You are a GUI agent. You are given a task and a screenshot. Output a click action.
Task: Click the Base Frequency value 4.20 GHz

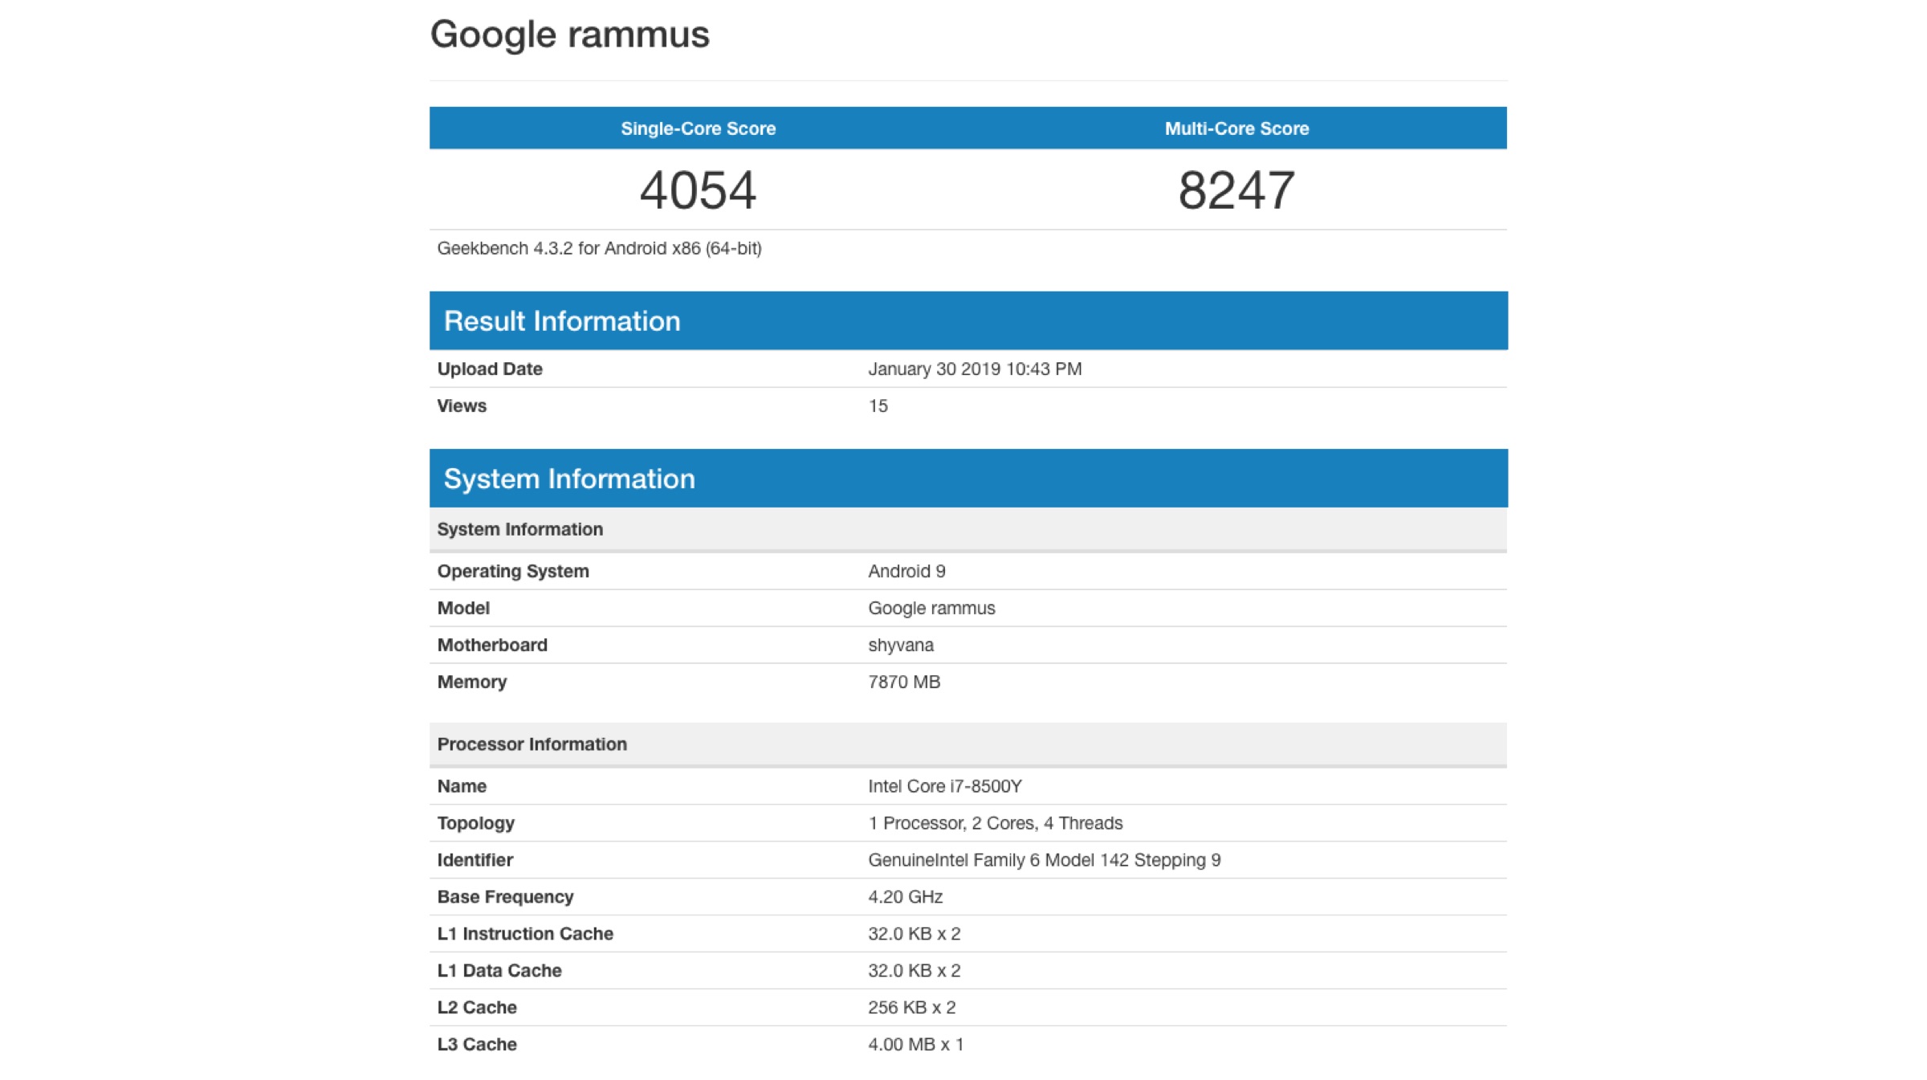pyautogui.click(x=905, y=897)
